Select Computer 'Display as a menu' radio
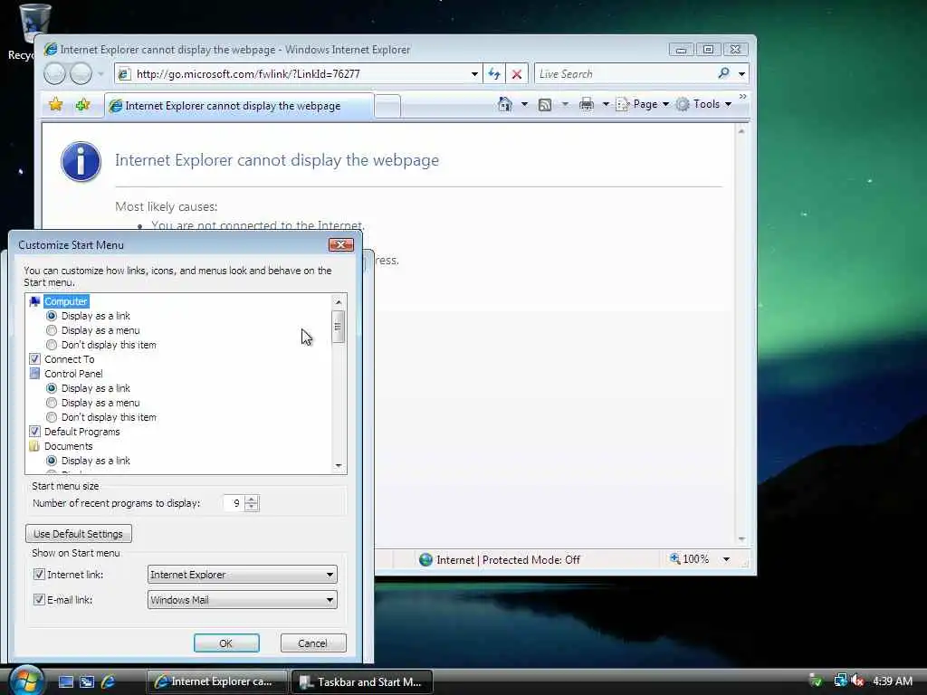 pos(52,330)
